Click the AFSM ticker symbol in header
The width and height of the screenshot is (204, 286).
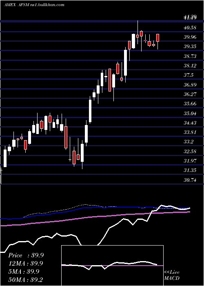tap(24, 5)
